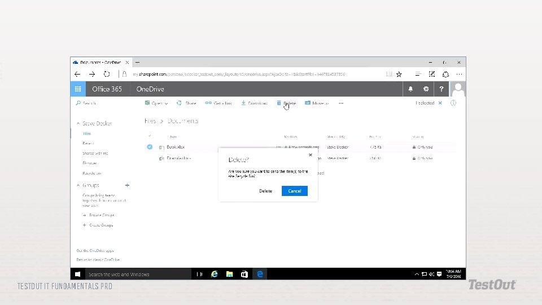Click Return to classic OneDrive link
542x305 pixels.
(x=98, y=260)
